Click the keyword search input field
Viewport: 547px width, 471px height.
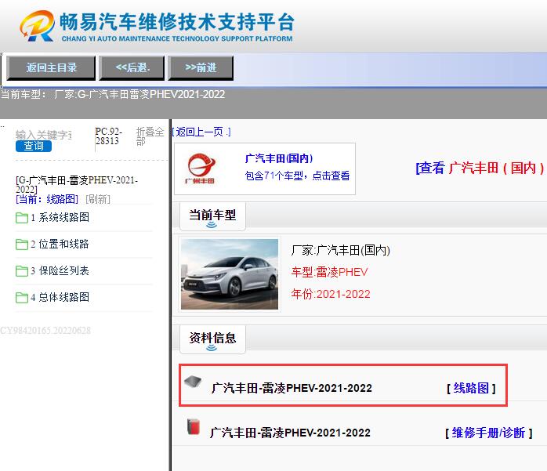click(44, 135)
